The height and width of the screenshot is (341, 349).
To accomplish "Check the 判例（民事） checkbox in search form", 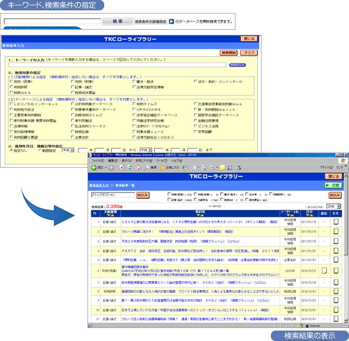I will [x=11, y=82].
